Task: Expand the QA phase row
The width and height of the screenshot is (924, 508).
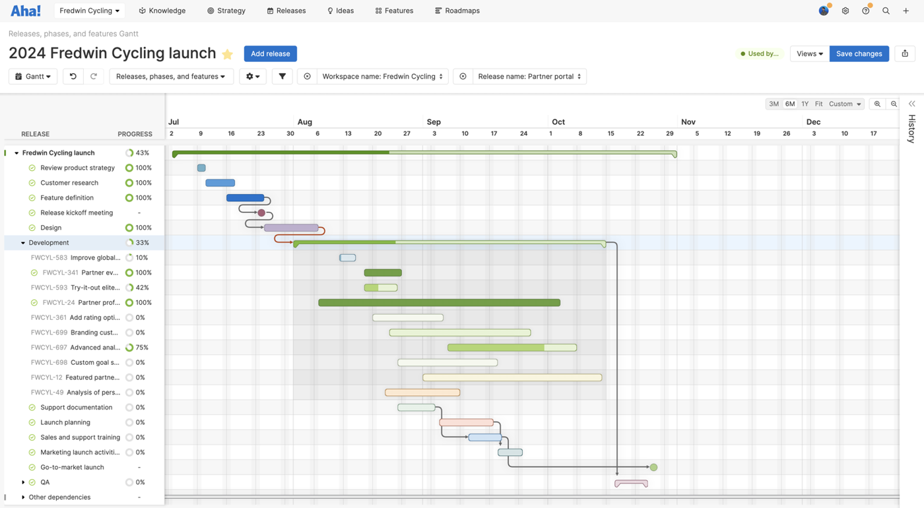Action: pos(23,482)
